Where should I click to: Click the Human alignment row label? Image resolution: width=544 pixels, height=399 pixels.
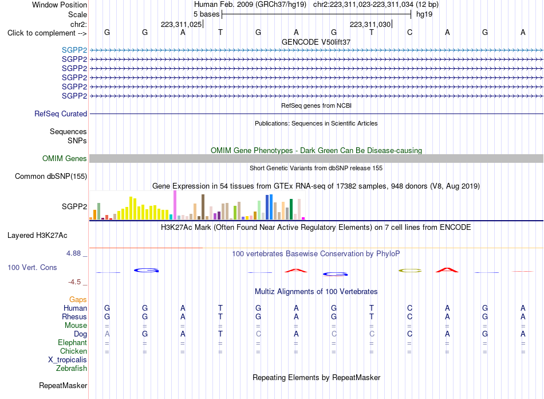75,308
